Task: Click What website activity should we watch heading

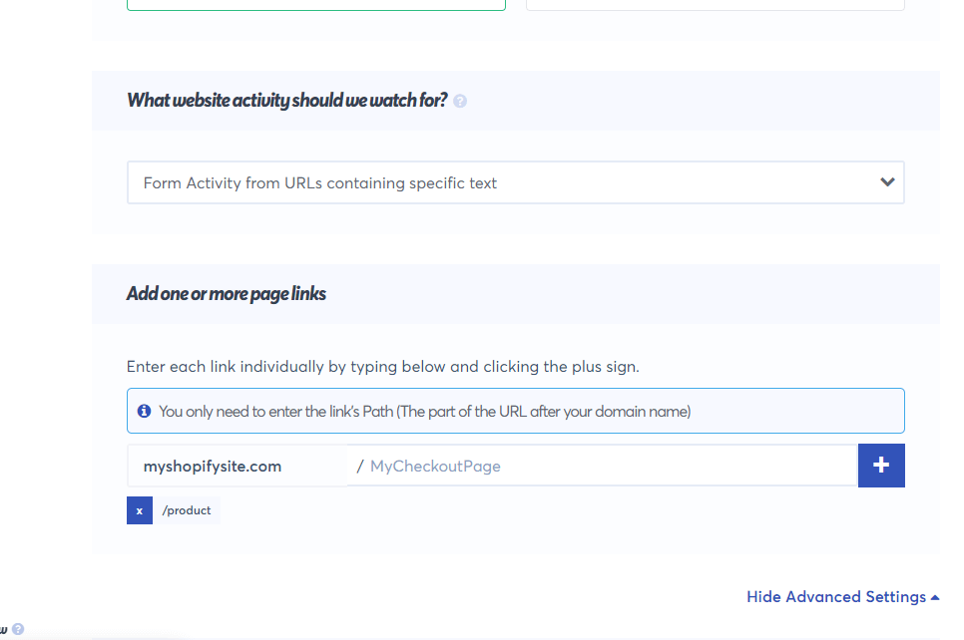Action: [286, 100]
